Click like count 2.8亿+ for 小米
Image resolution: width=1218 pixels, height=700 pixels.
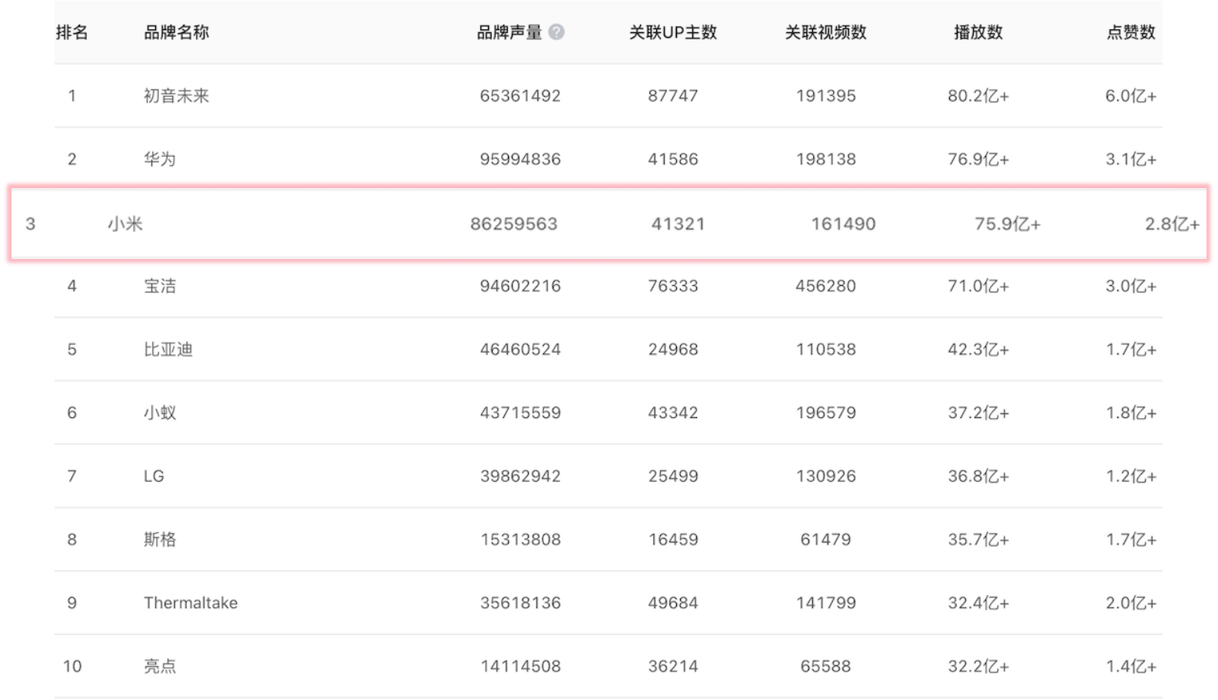tap(1172, 224)
